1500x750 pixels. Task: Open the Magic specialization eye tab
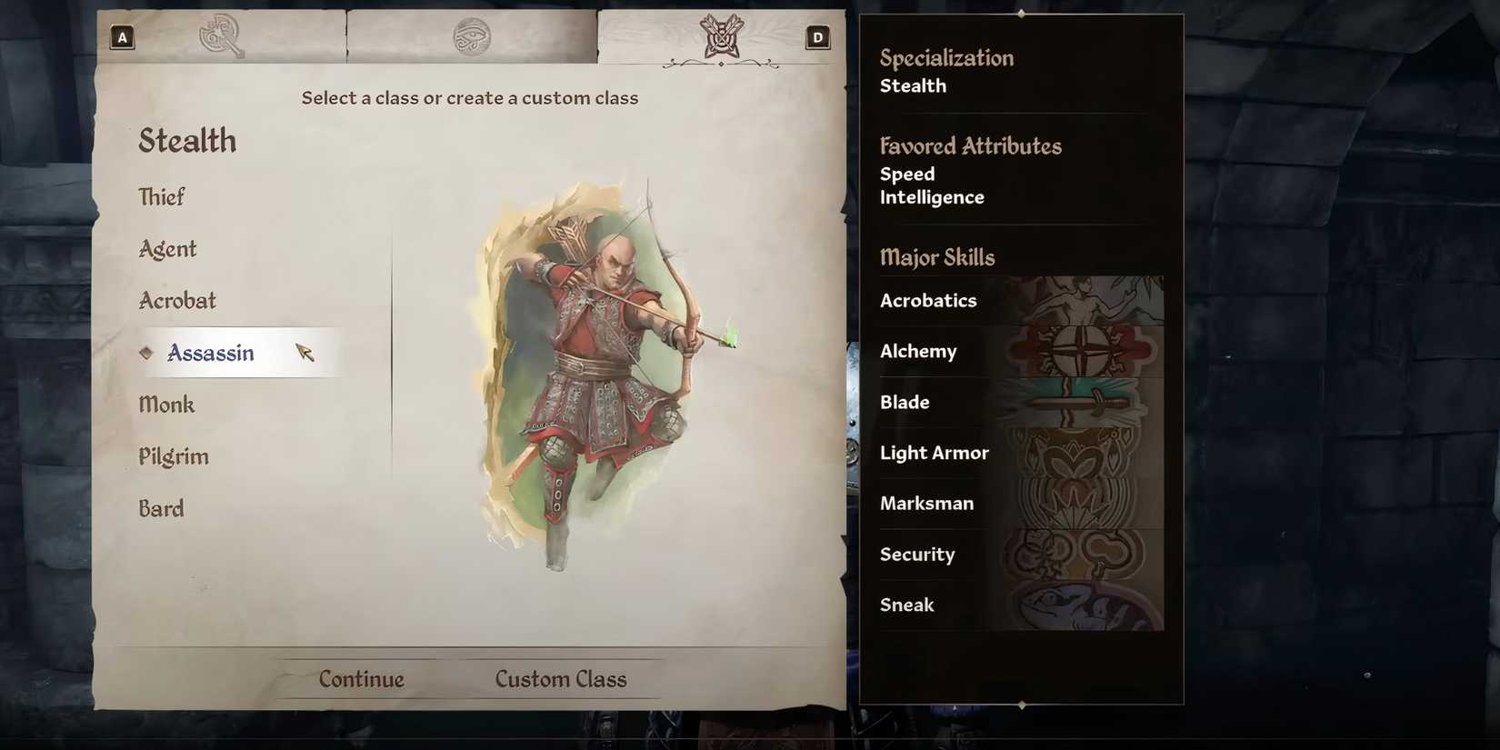472,36
